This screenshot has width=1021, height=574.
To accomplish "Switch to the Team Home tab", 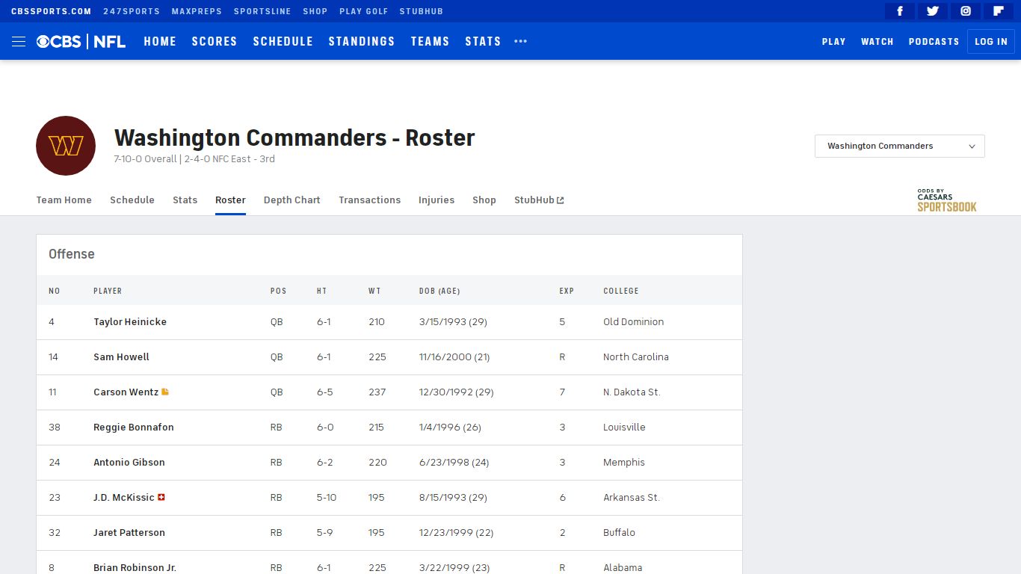I will 64,200.
